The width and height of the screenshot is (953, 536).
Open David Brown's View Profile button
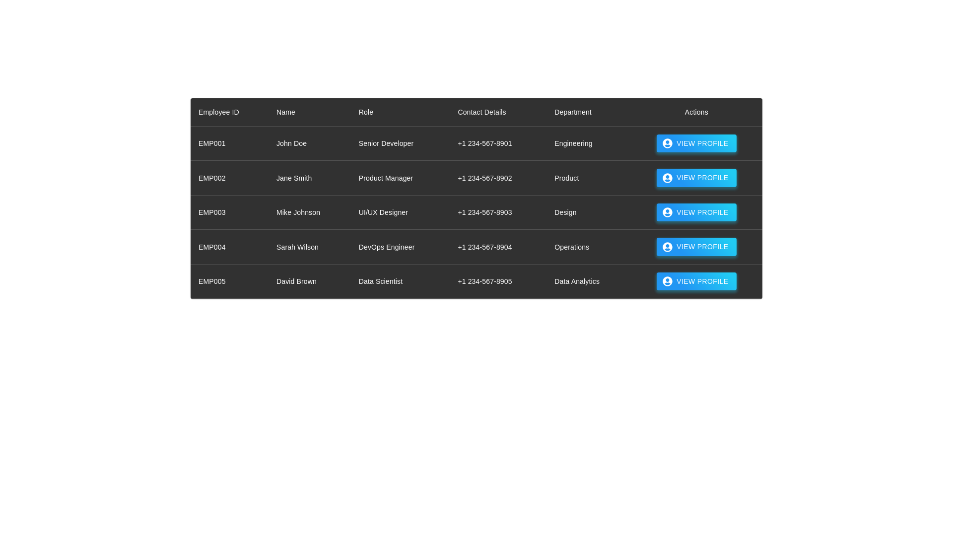(x=696, y=281)
